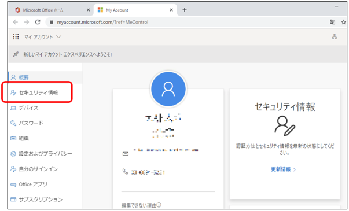Image resolution: width=349 pixels, height=211 pixels.
Task: Click the 編集できない理由 text
Action: pyautogui.click(x=139, y=205)
